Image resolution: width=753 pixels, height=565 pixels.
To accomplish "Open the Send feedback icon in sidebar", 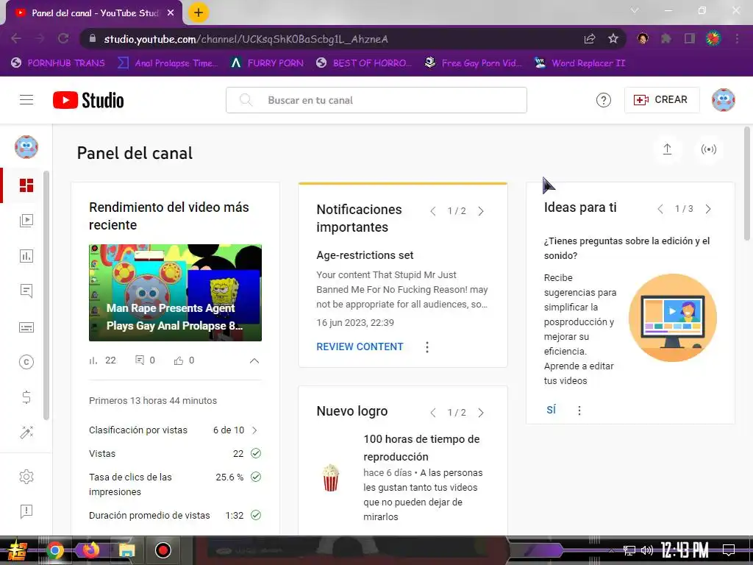I will click(26, 511).
